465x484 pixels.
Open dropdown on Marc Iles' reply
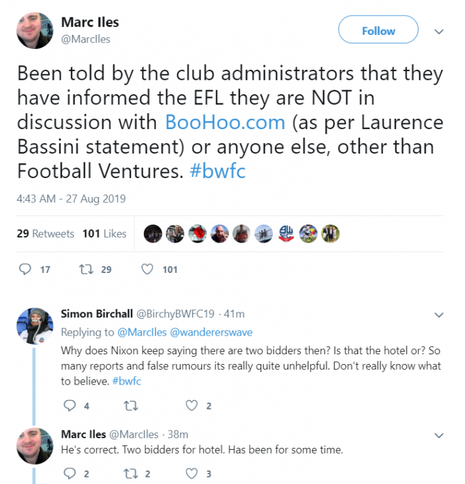pos(439,435)
